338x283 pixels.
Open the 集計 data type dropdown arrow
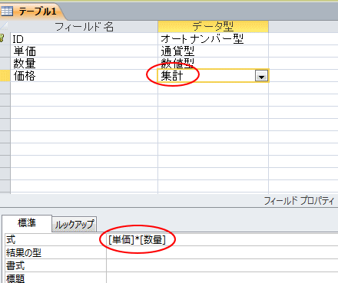click(261, 76)
